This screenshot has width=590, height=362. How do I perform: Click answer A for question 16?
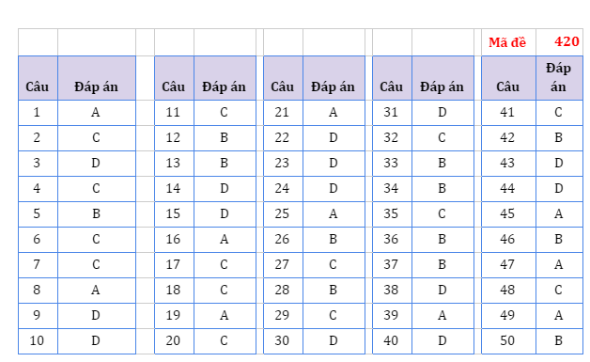coord(225,240)
